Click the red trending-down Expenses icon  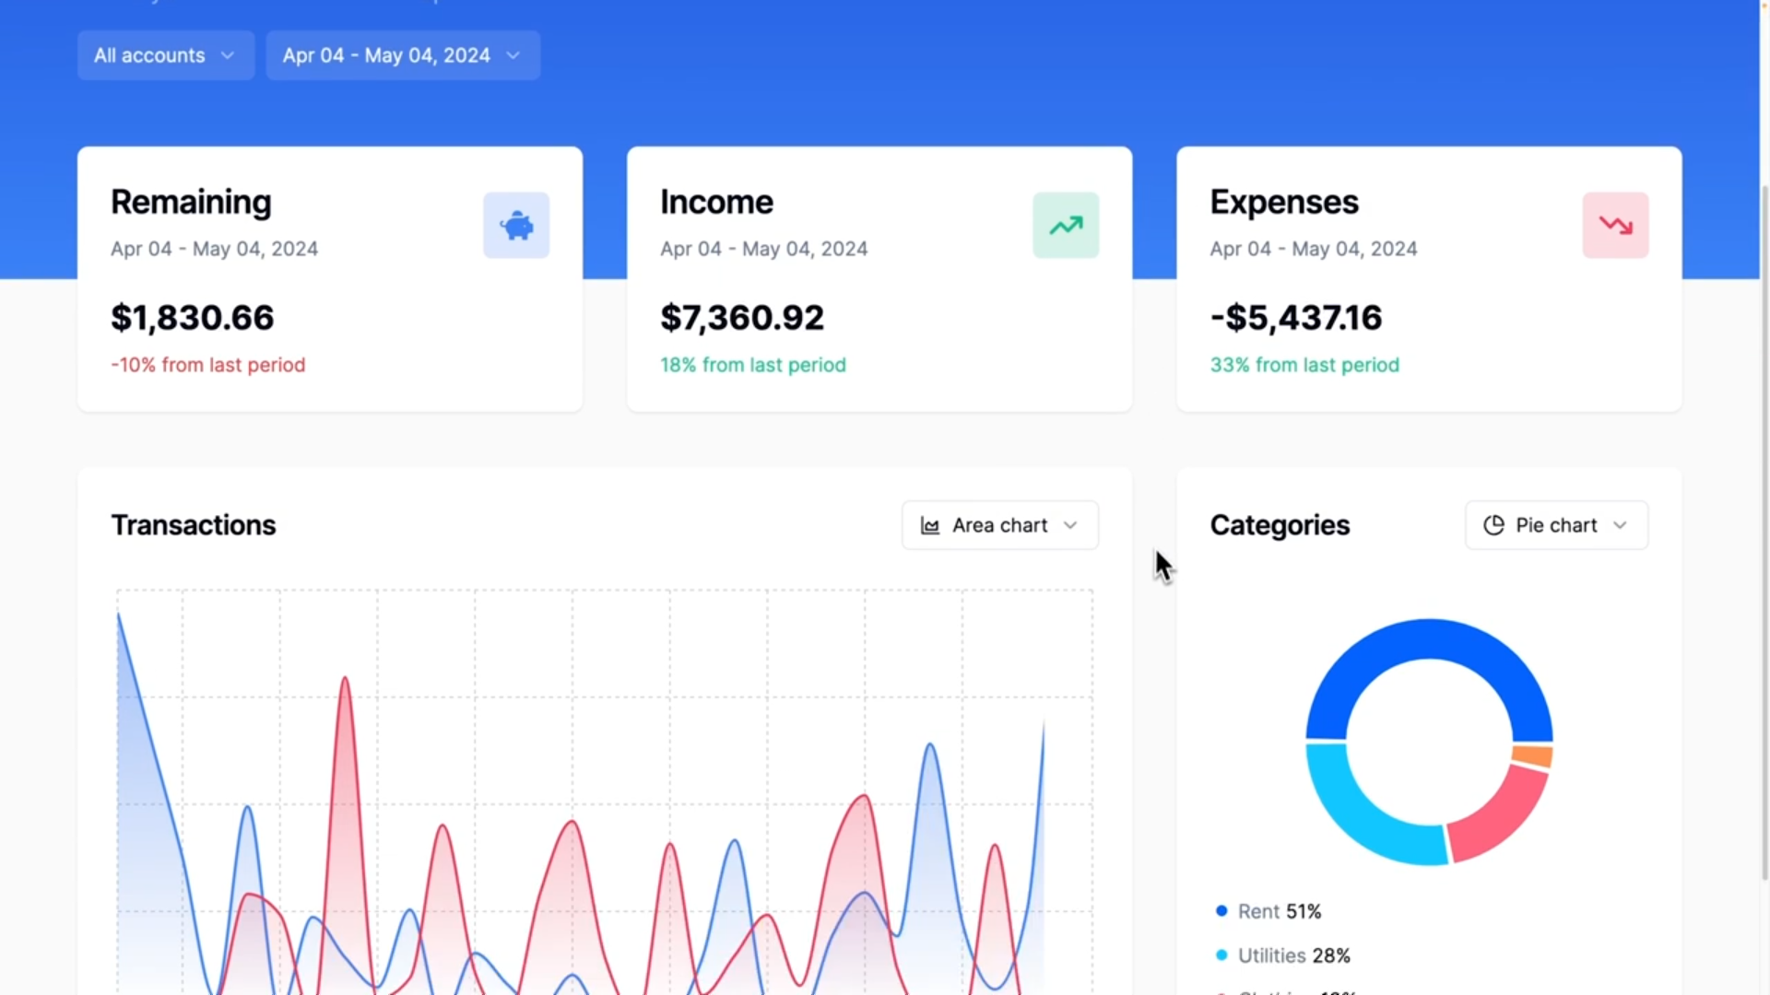click(x=1615, y=225)
